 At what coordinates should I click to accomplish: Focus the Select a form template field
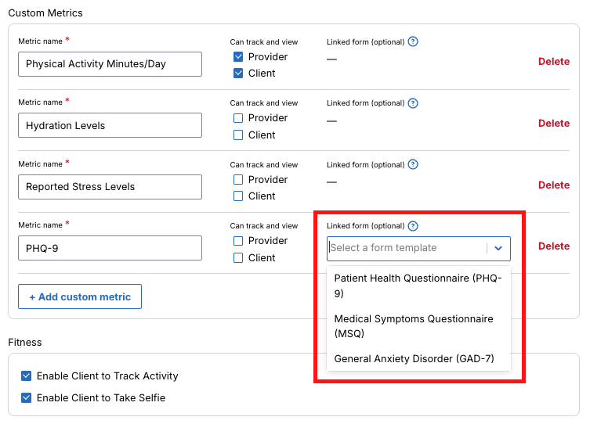(x=406, y=248)
